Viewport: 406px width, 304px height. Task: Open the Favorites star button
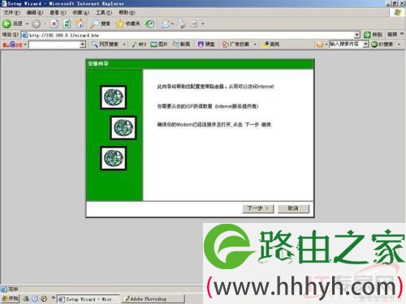click(x=119, y=24)
